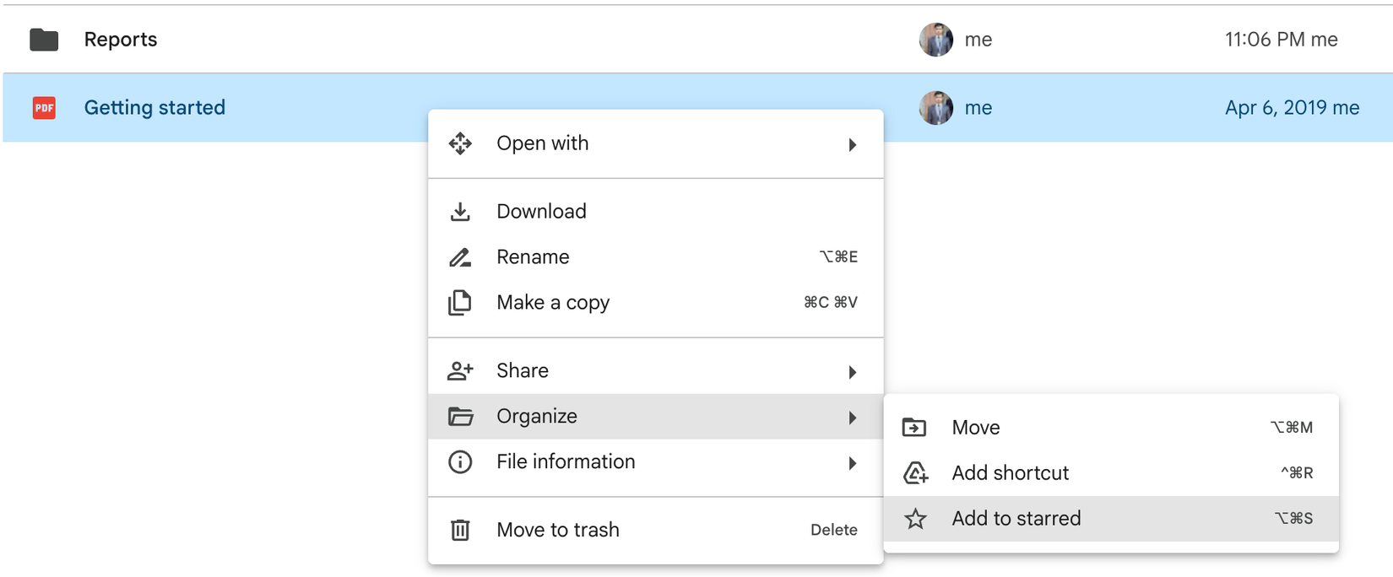Screen dimensions: 1393x577
Task: Click the star icon for Add to starred
Action: [915, 519]
